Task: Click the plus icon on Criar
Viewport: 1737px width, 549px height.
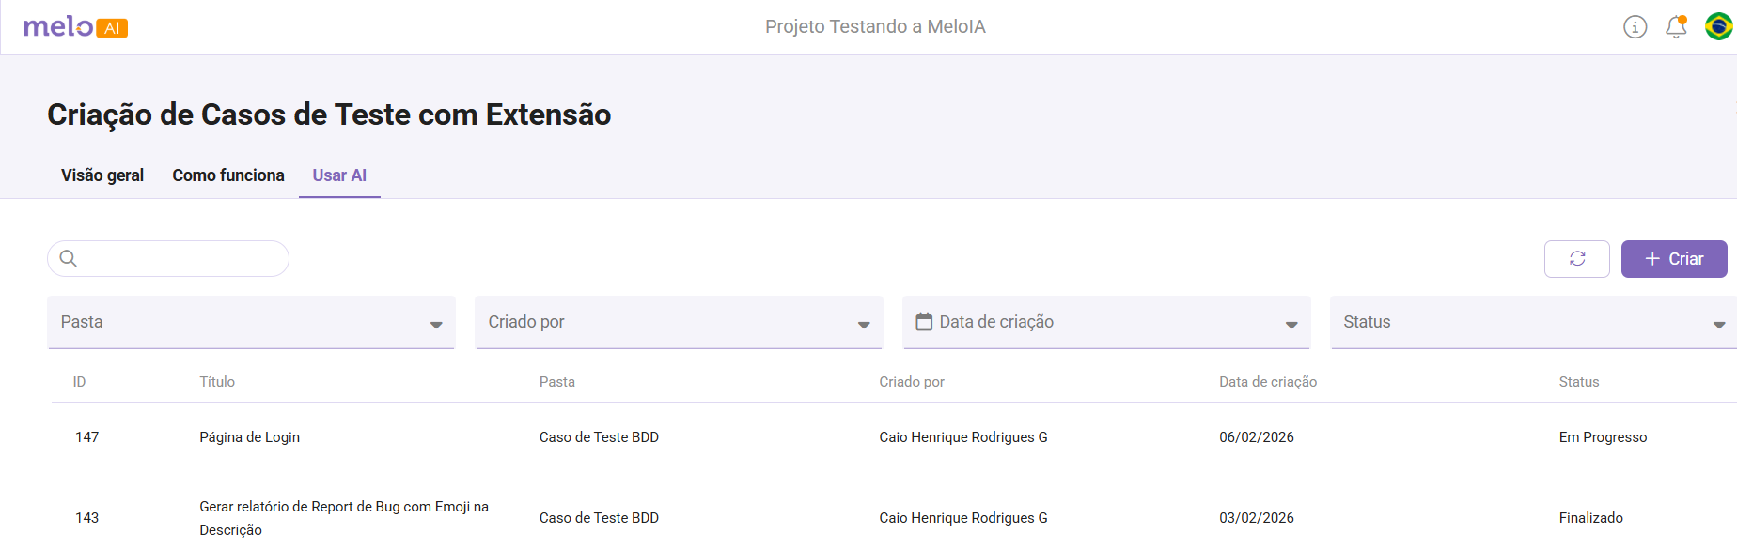Action: pyautogui.click(x=1651, y=259)
